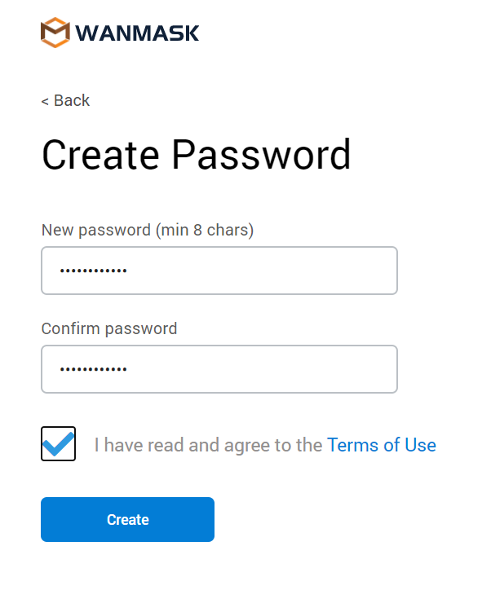Click the word 'Password' in the heading

pyautogui.click(x=261, y=155)
